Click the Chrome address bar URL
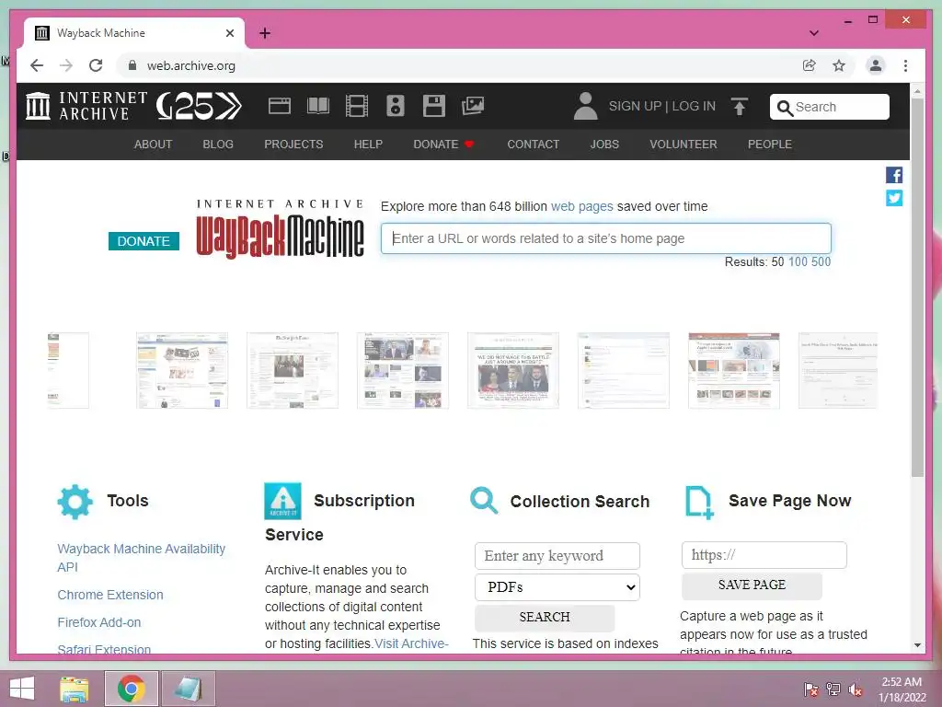 (x=191, y=65)
